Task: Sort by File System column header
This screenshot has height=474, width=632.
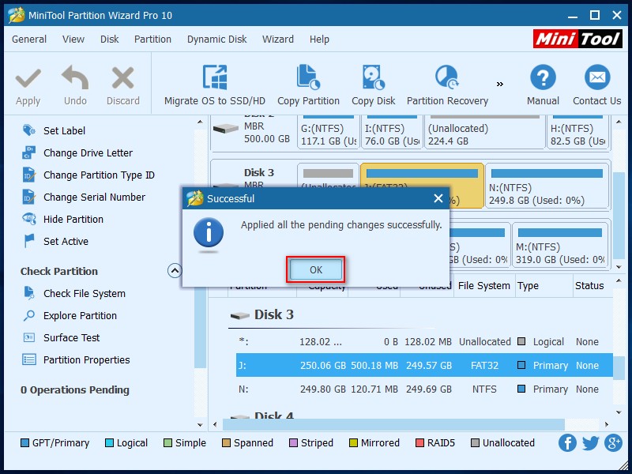Action: [484, 286]
